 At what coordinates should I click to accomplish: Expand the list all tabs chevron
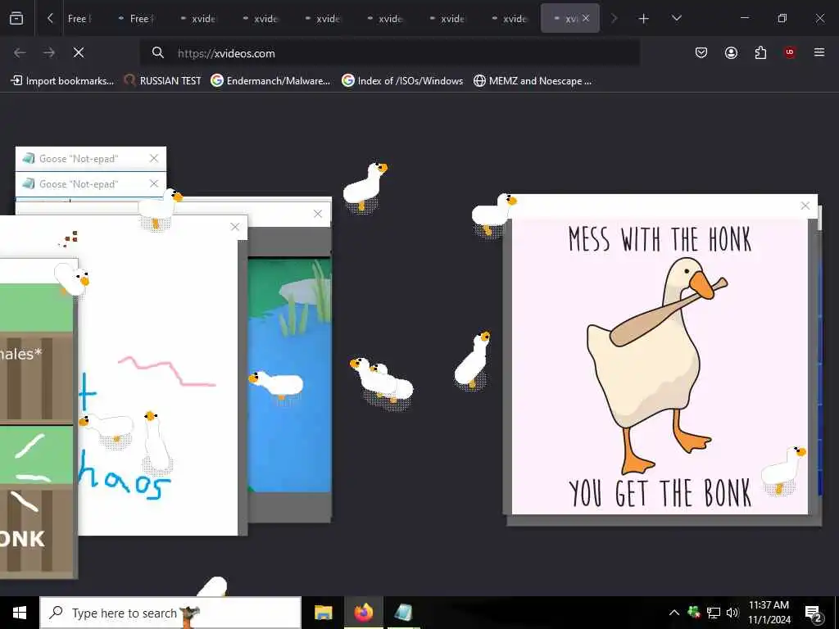click(676, 18)
